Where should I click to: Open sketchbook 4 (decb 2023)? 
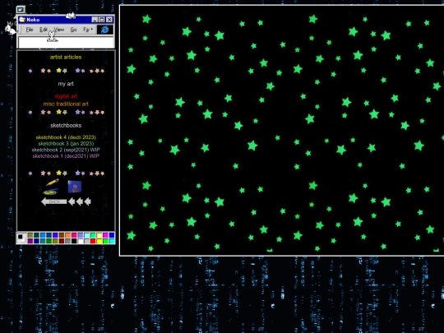click(66, 137)
